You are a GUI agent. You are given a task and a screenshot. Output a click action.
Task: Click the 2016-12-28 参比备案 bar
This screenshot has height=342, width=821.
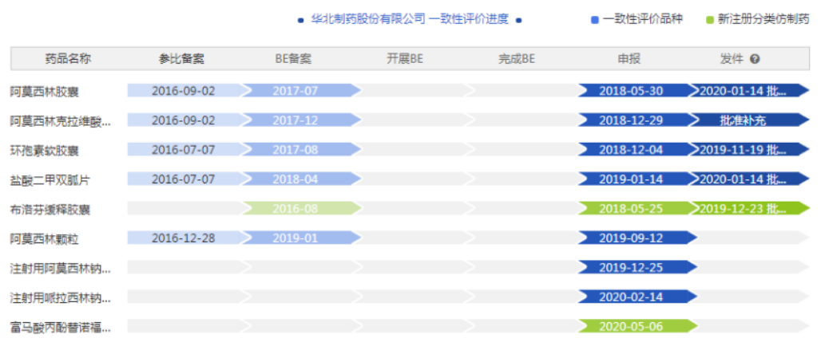pos(184,238)
